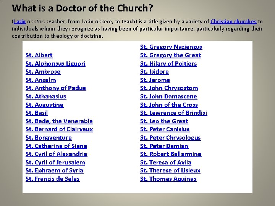Screen dimensions: 275x206
Task: Click St. Francis de Sales link
Action: tap(53, 179)
